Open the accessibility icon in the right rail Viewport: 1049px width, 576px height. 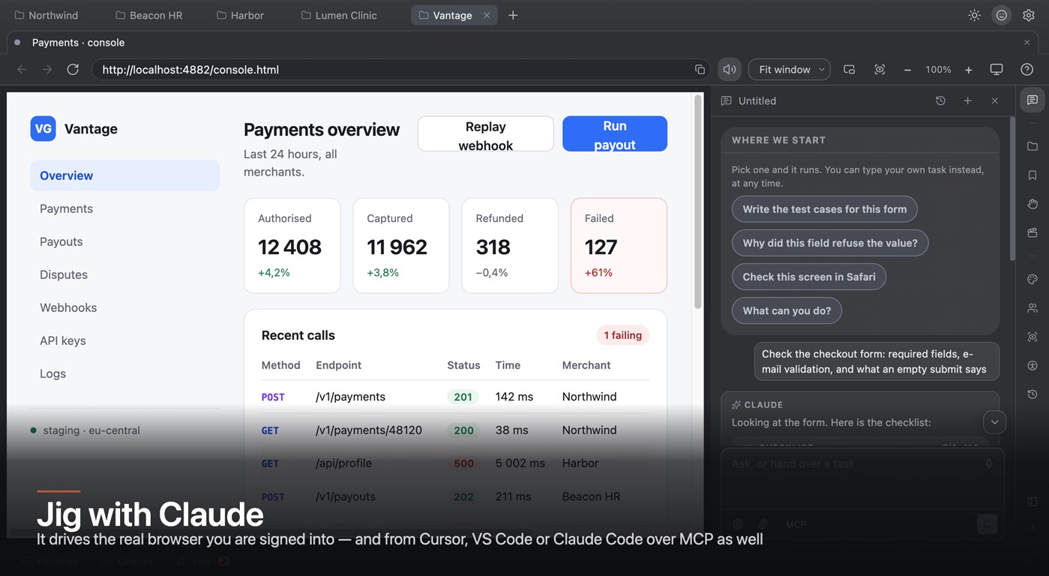1033,365
